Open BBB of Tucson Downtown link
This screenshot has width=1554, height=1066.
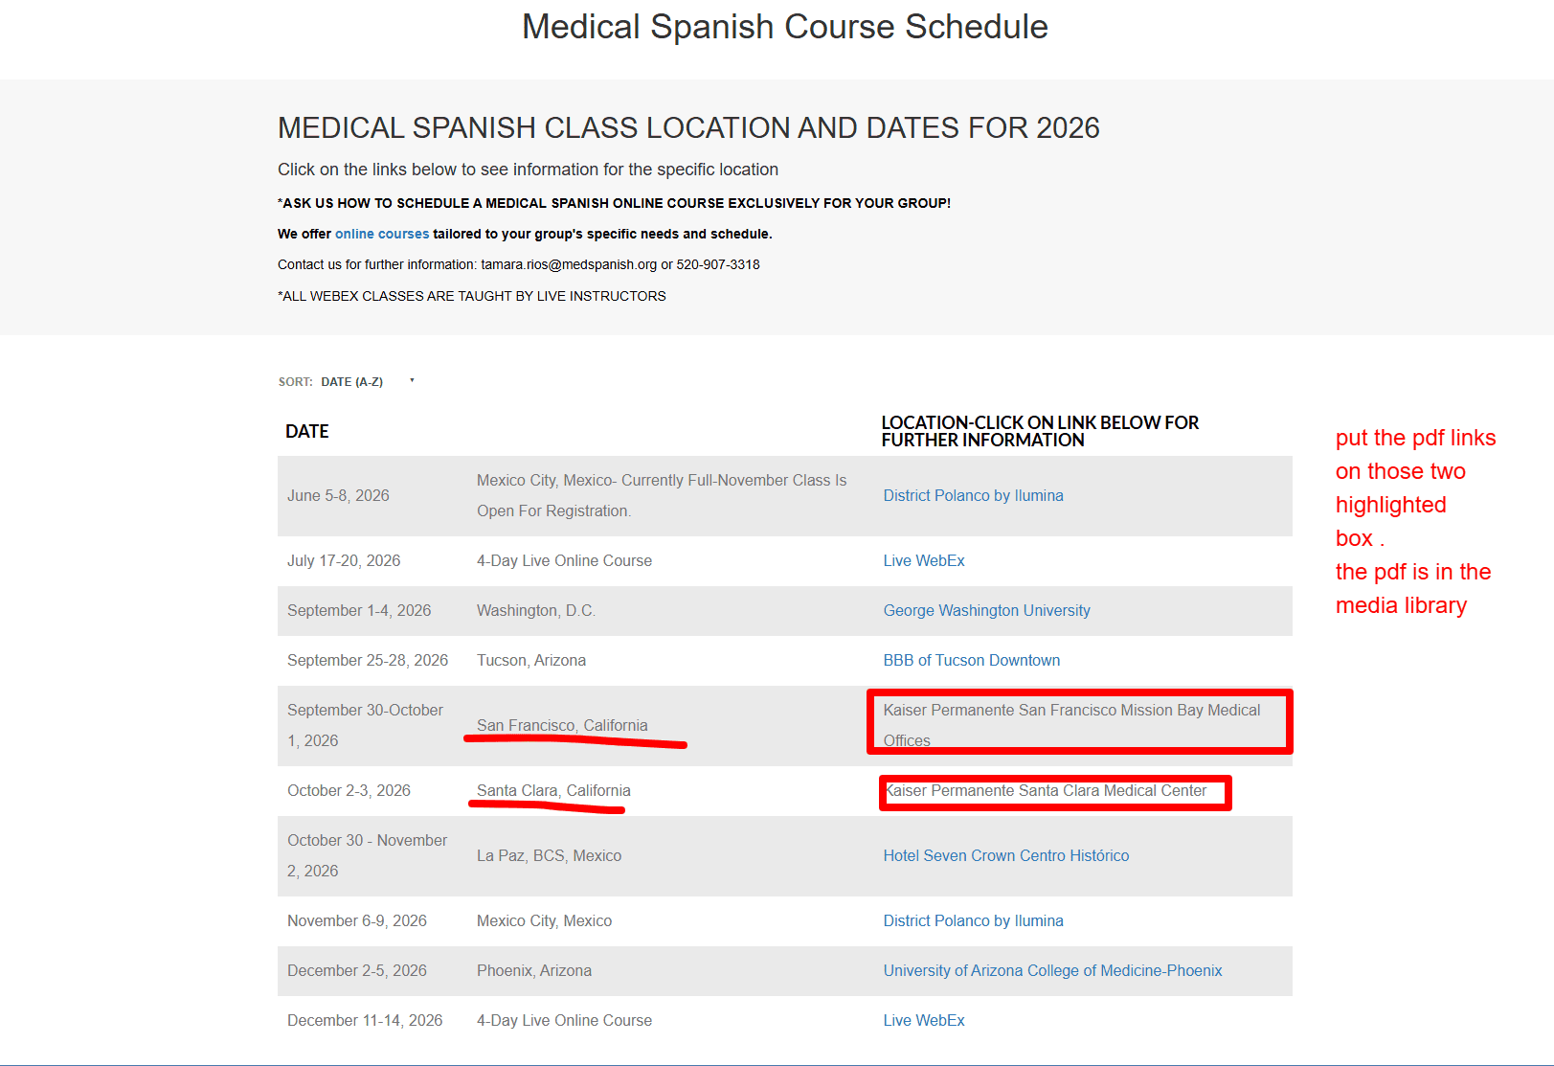click(x=971, y=660)
